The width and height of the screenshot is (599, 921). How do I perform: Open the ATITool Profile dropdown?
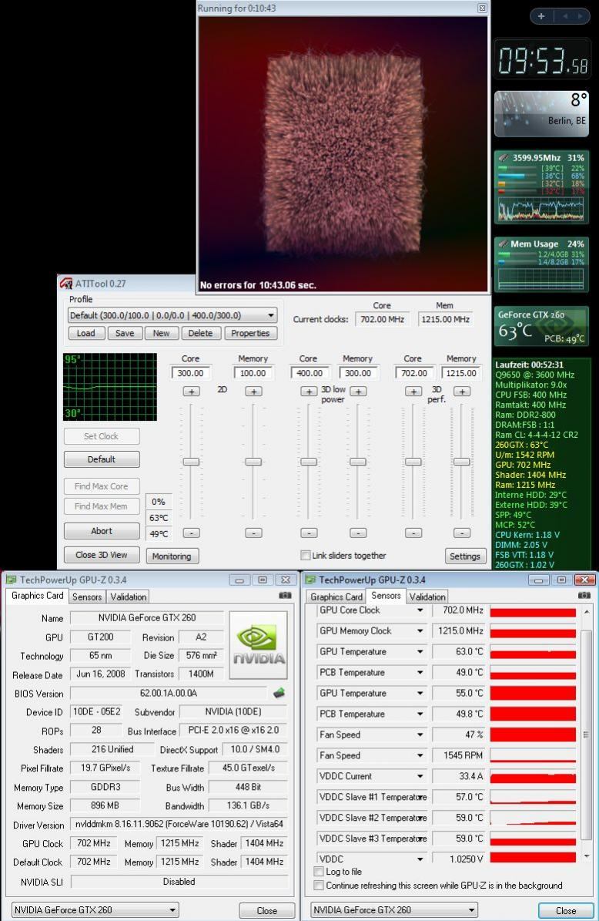tap(172, 315)
